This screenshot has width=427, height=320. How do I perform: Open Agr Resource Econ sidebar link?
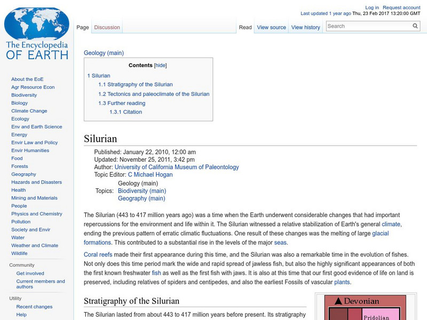click(33, 87)
